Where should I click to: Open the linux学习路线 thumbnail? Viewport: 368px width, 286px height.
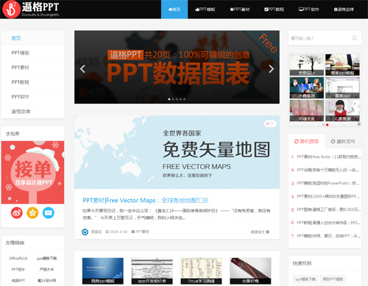pyautogui.click(x=201, y=271)
